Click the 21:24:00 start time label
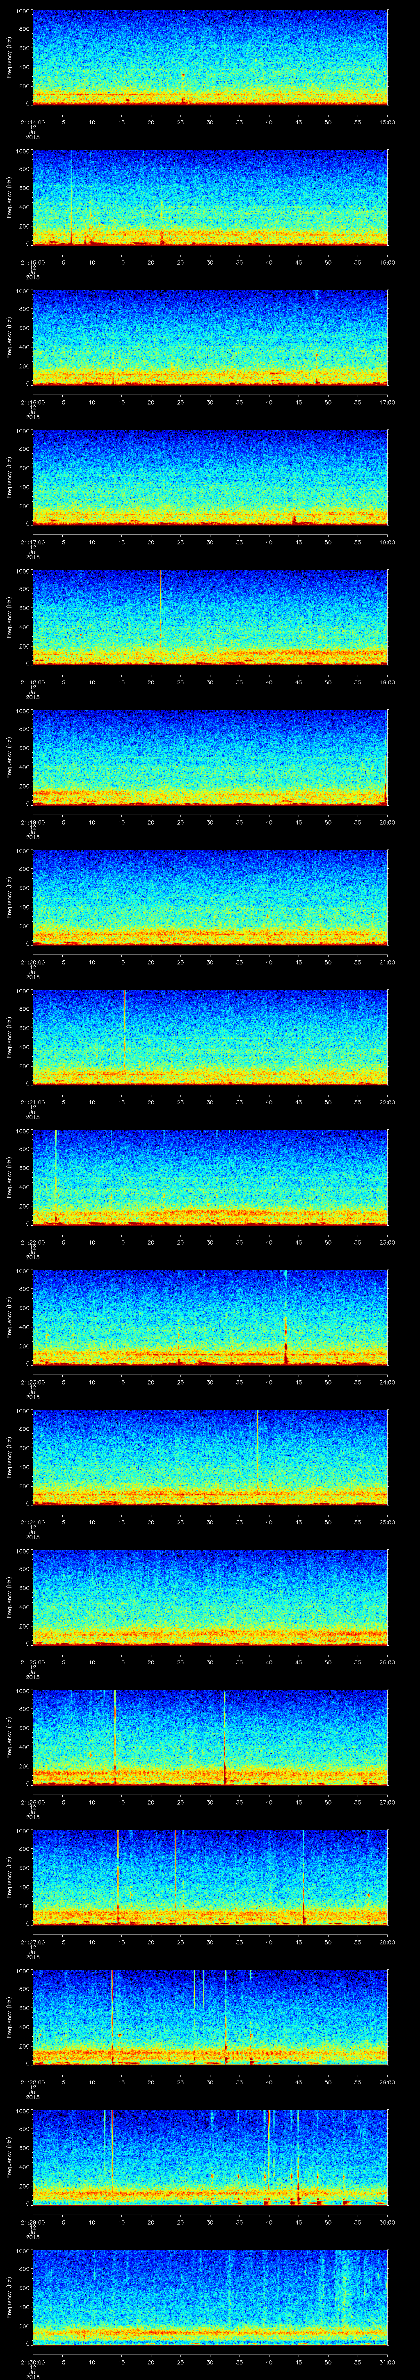 [33, 1523]
